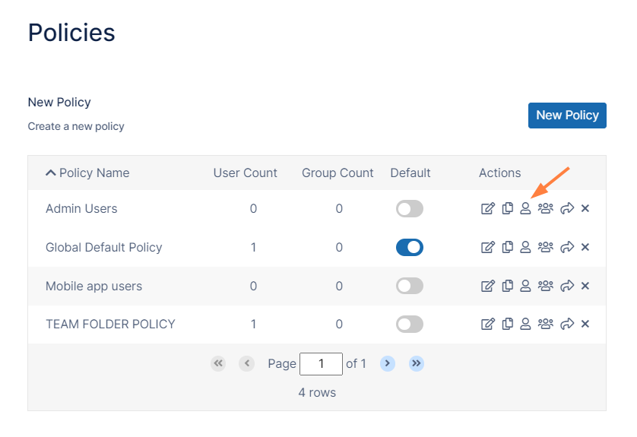
Task: Enable default toggle for Admin Users
Action: pyautogui.click(x=410, y=209)
